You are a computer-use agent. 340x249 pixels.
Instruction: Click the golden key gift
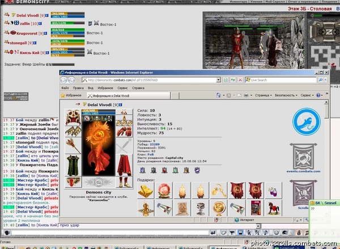point(219,191)
